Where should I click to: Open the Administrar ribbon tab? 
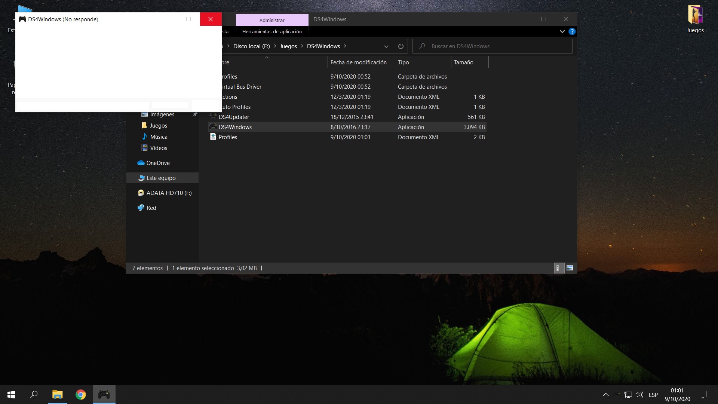coord(272,20)
